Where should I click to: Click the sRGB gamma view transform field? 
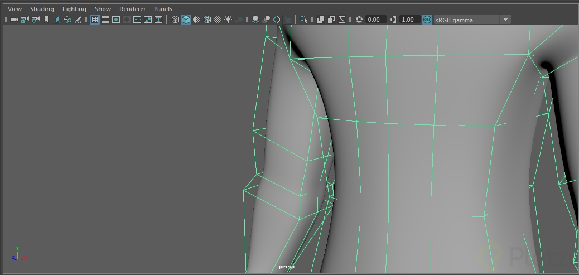467,20
